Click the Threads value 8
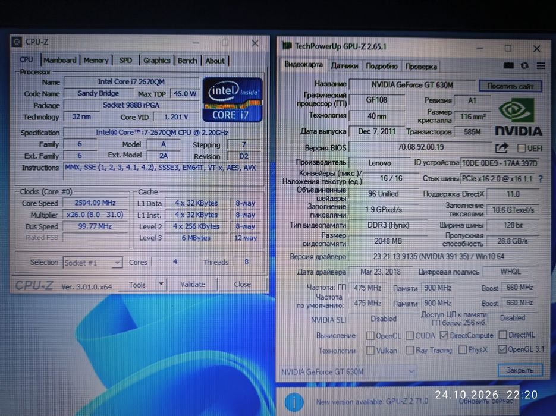The width and height of the screenshot is (556, 416). point(246,262)
